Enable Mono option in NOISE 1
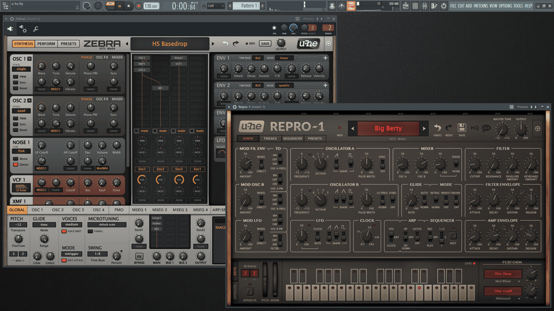554x311 pixels. point(16,159)
